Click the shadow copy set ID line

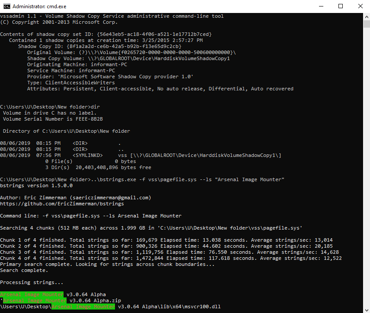pyautogui.click(x=106, y=34)
